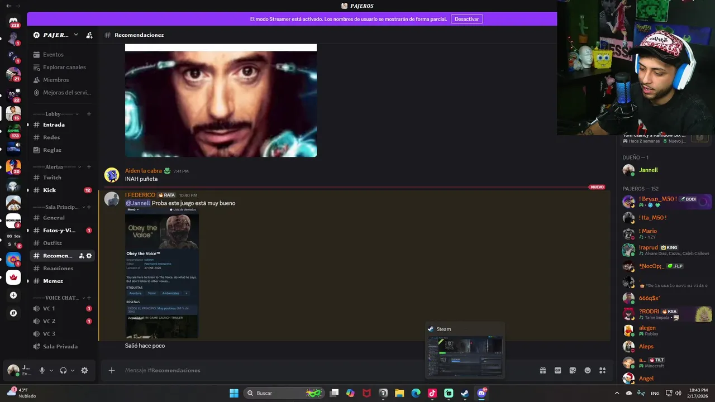Viewport: 715px width, 402px height.
Task: Join the Sala Privada voice channel
Action: tap(61, 346)
